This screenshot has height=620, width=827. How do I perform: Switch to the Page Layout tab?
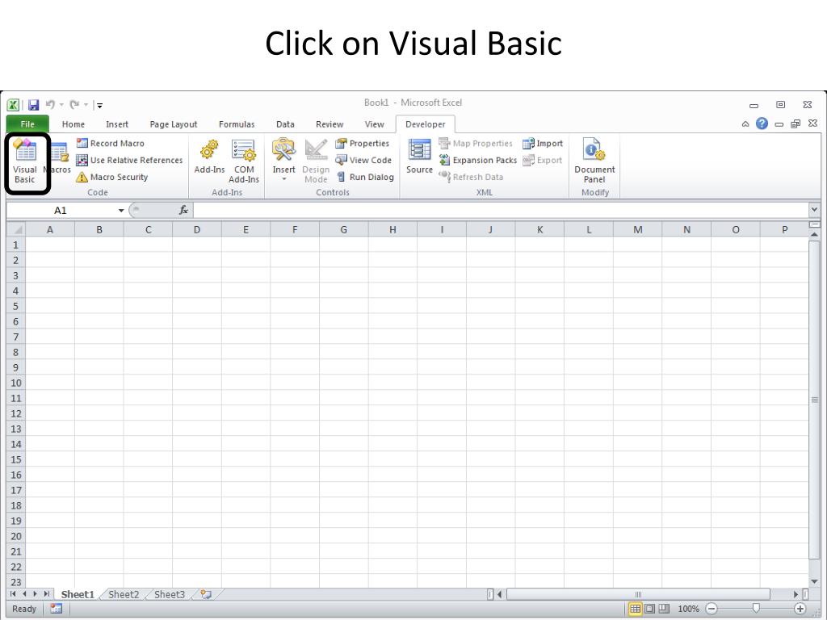point(174,124)
